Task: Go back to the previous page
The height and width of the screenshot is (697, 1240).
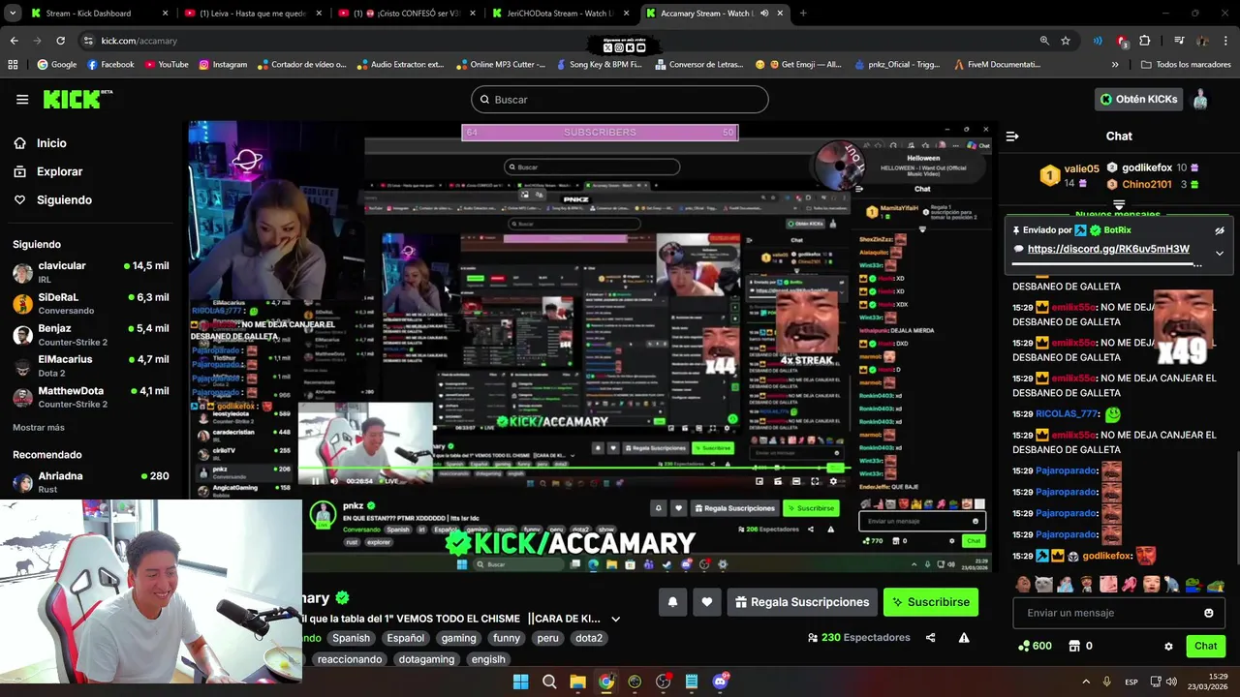Action: point(14,41)
